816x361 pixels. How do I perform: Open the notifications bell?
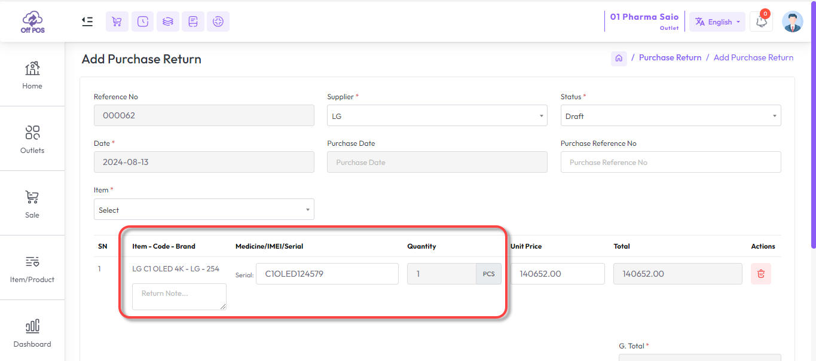[x=761, y=22]
